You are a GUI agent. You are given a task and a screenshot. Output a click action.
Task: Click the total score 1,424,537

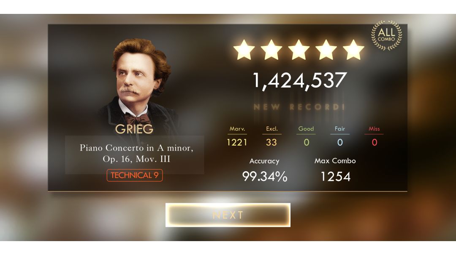[299, 81]
